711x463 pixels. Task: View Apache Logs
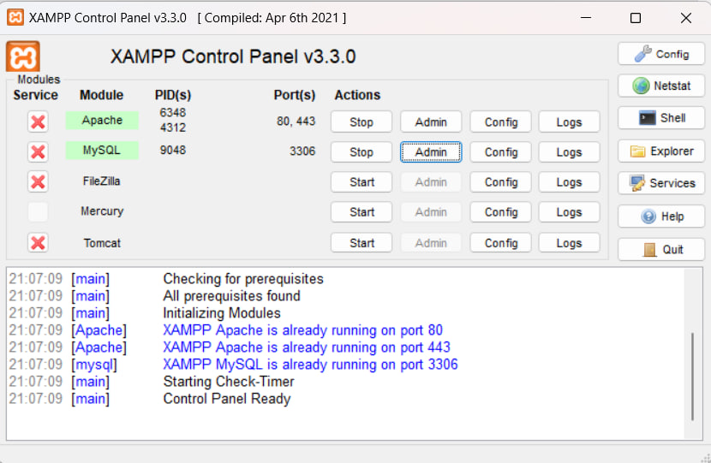pos(569,122)
